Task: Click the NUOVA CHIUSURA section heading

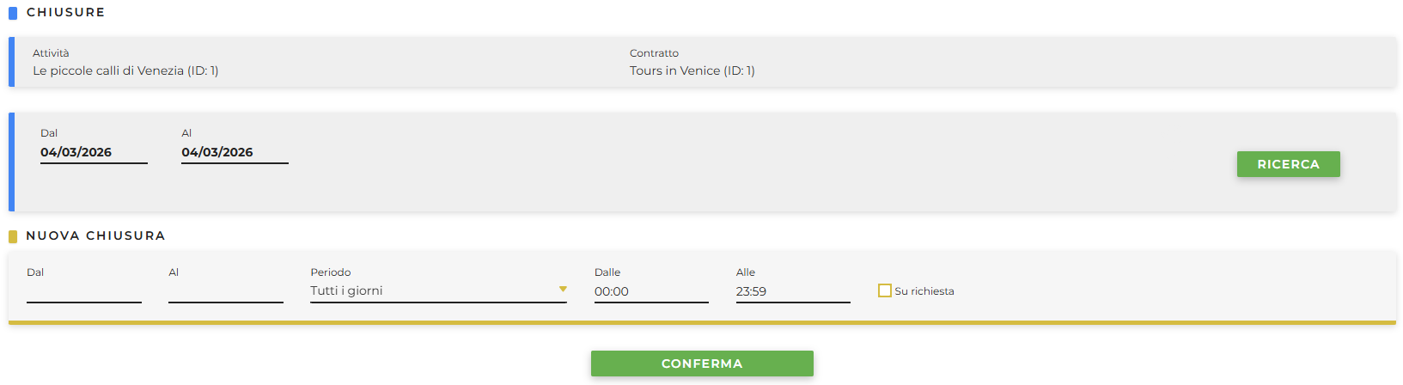Action: tap(95, 235)
